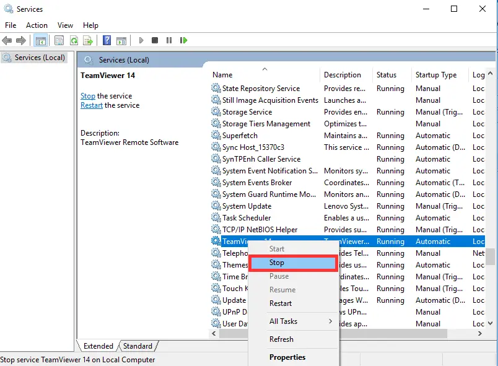
Task: Click the gear icon of System Update
Action: tap(216, 206)
